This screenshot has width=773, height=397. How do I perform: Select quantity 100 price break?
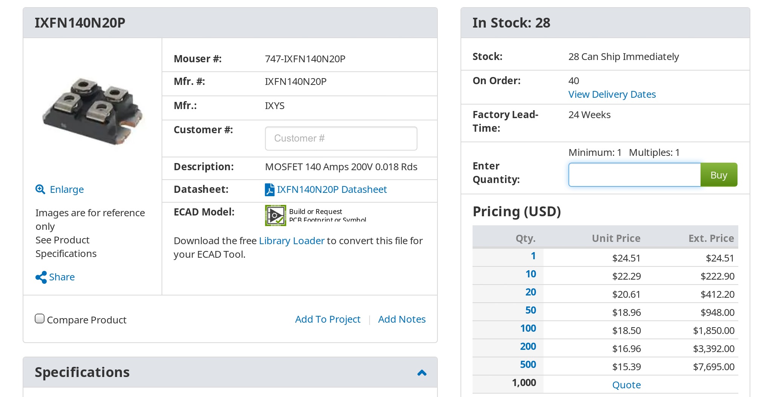(528, 328)
